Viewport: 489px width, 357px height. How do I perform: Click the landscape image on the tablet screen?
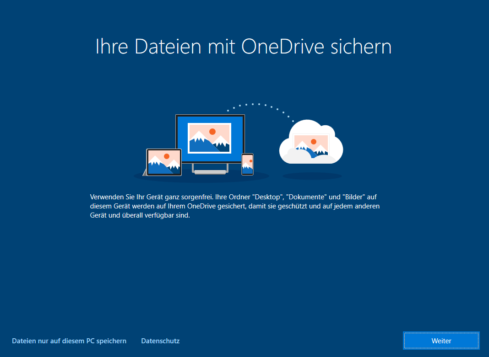[163, 161]
